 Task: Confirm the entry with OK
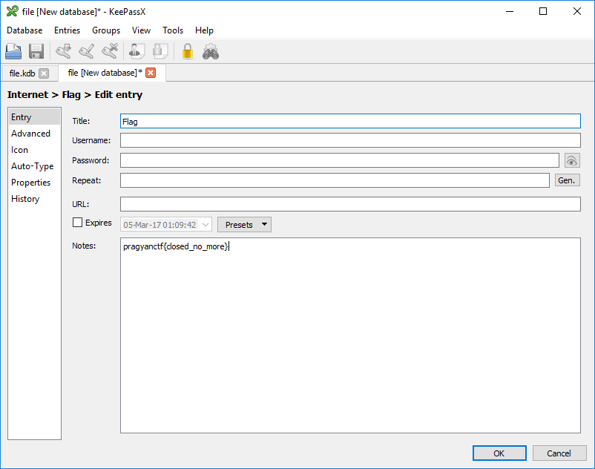pyautogui.click(x=499, y=453)
